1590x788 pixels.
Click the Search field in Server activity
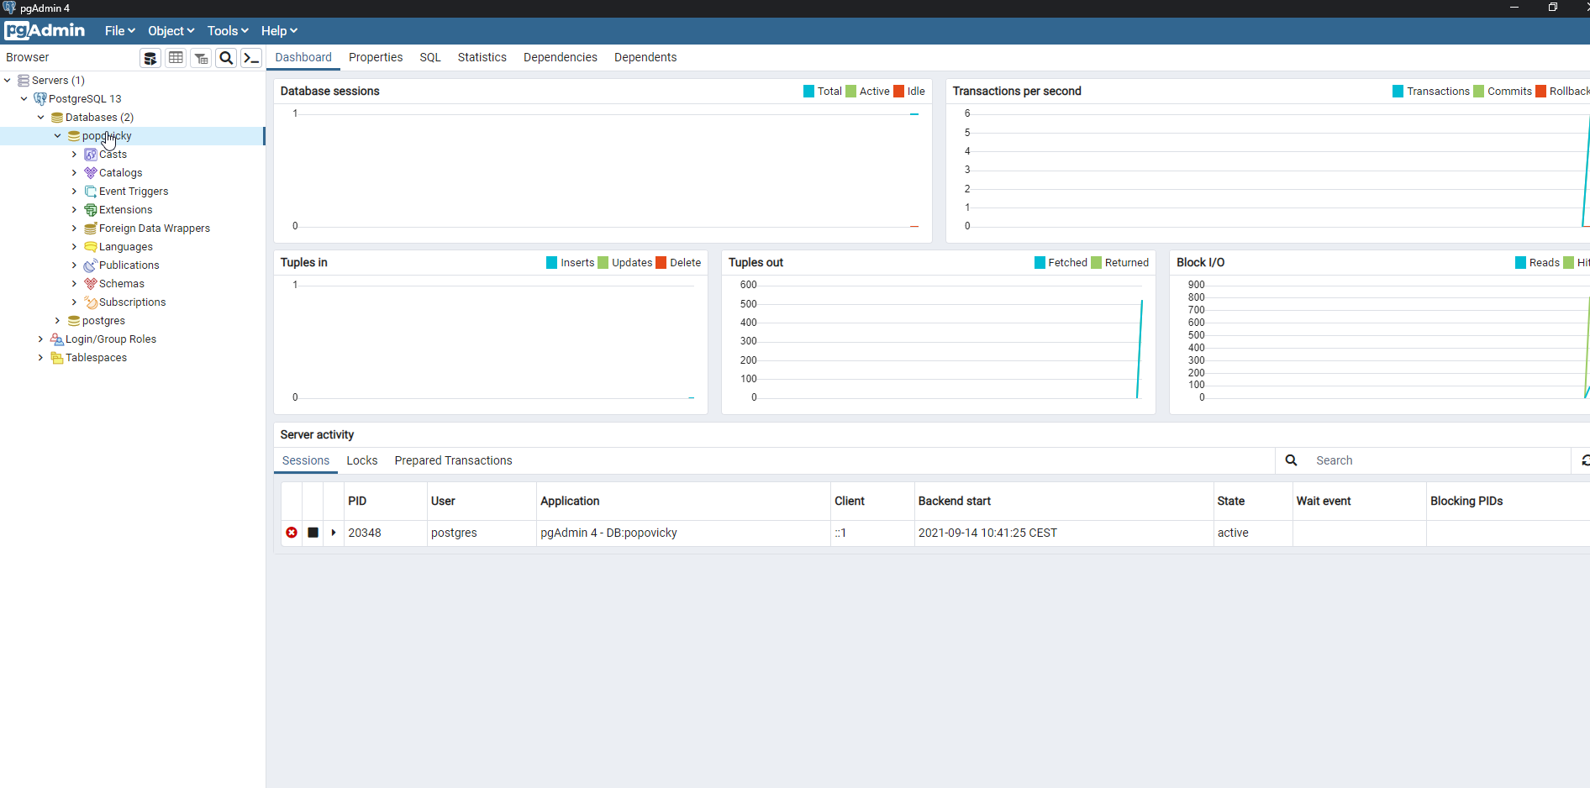(x=1439, y=460)
